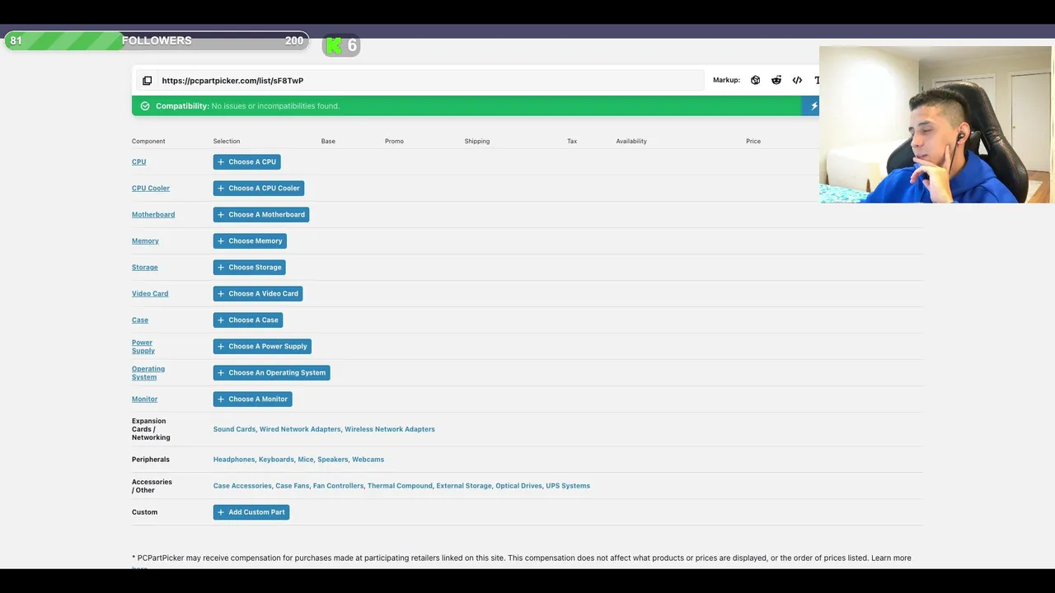Open the Storage component link
1055x593 pixels.
click(144, 267)
